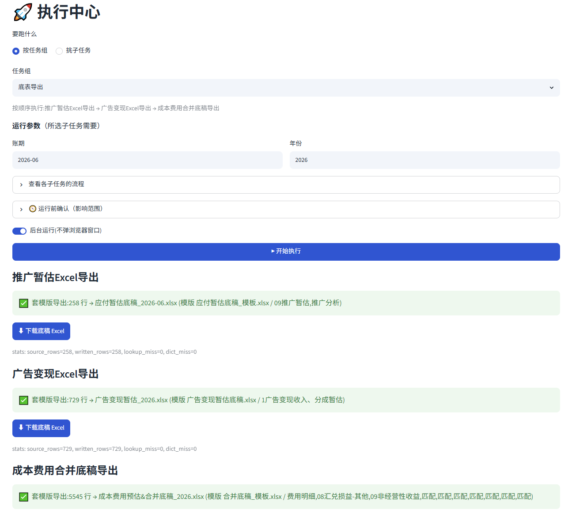This screenshot has height=513, width=568.
Task: Click the 推广暂估Excel导出 heading
Action: (x=56, y=277)
